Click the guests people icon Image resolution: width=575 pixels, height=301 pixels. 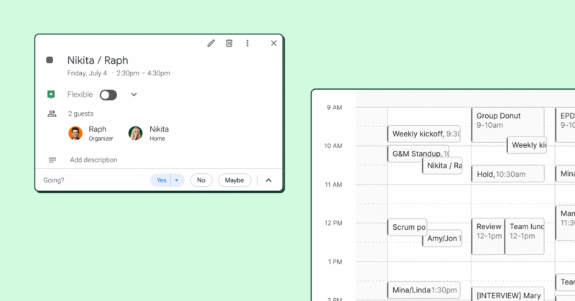52,114
